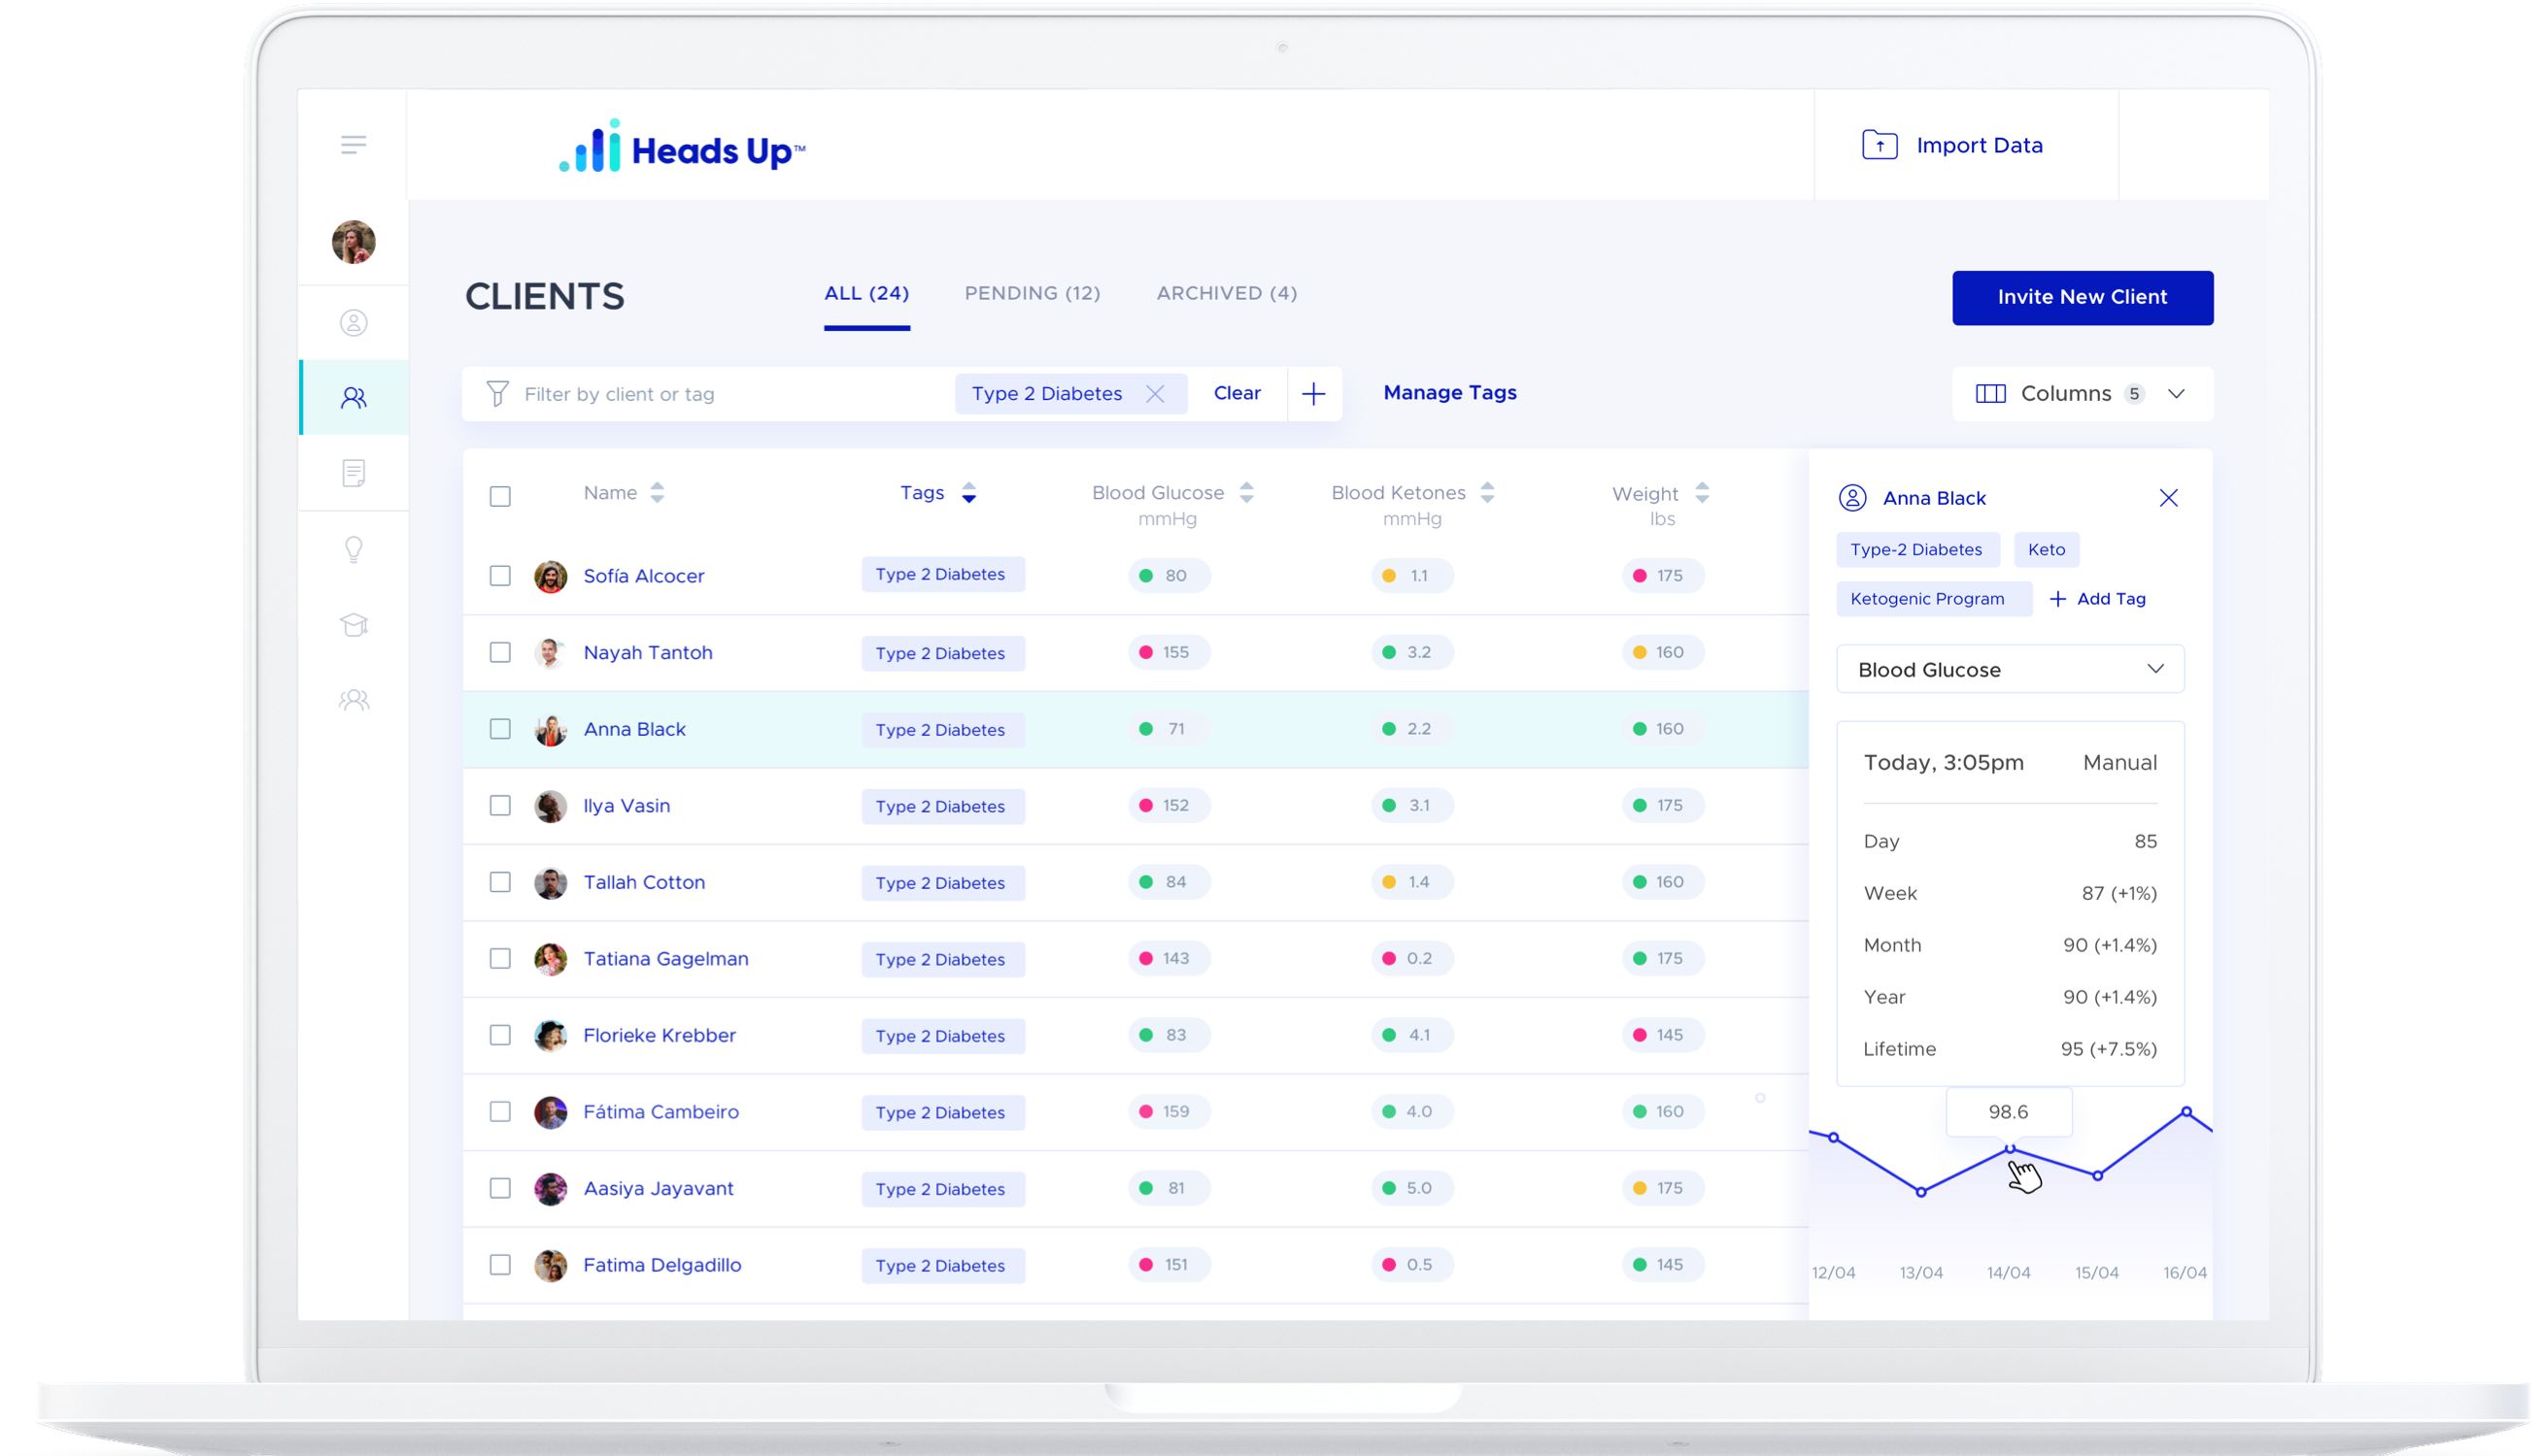Image resolution: width=2541 pixels, height=1456 pixels.
Task: Click Fátima Cambeiro's glucose value 159
Action: pos(1168,1113)
